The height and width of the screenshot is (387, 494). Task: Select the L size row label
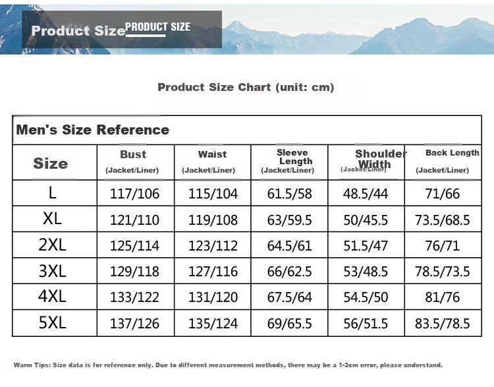tap(52, 193)
